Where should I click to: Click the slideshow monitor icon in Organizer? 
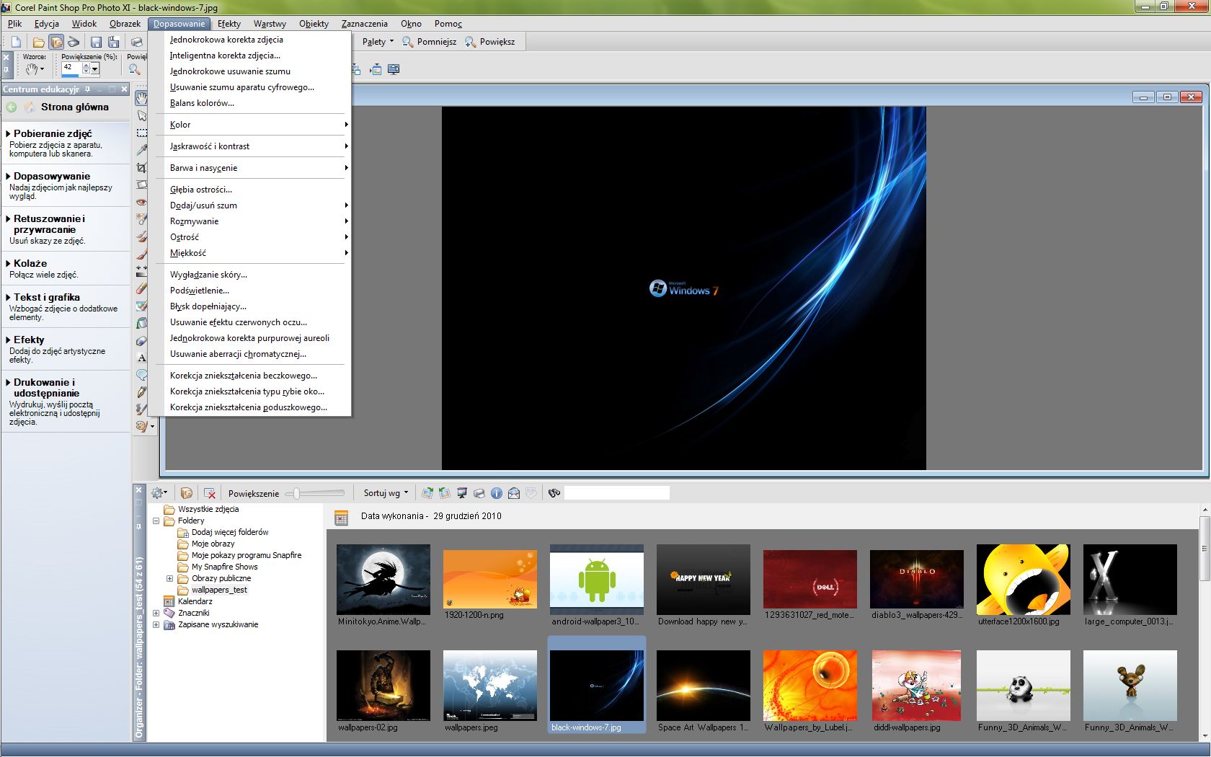(x=462, y=493)
